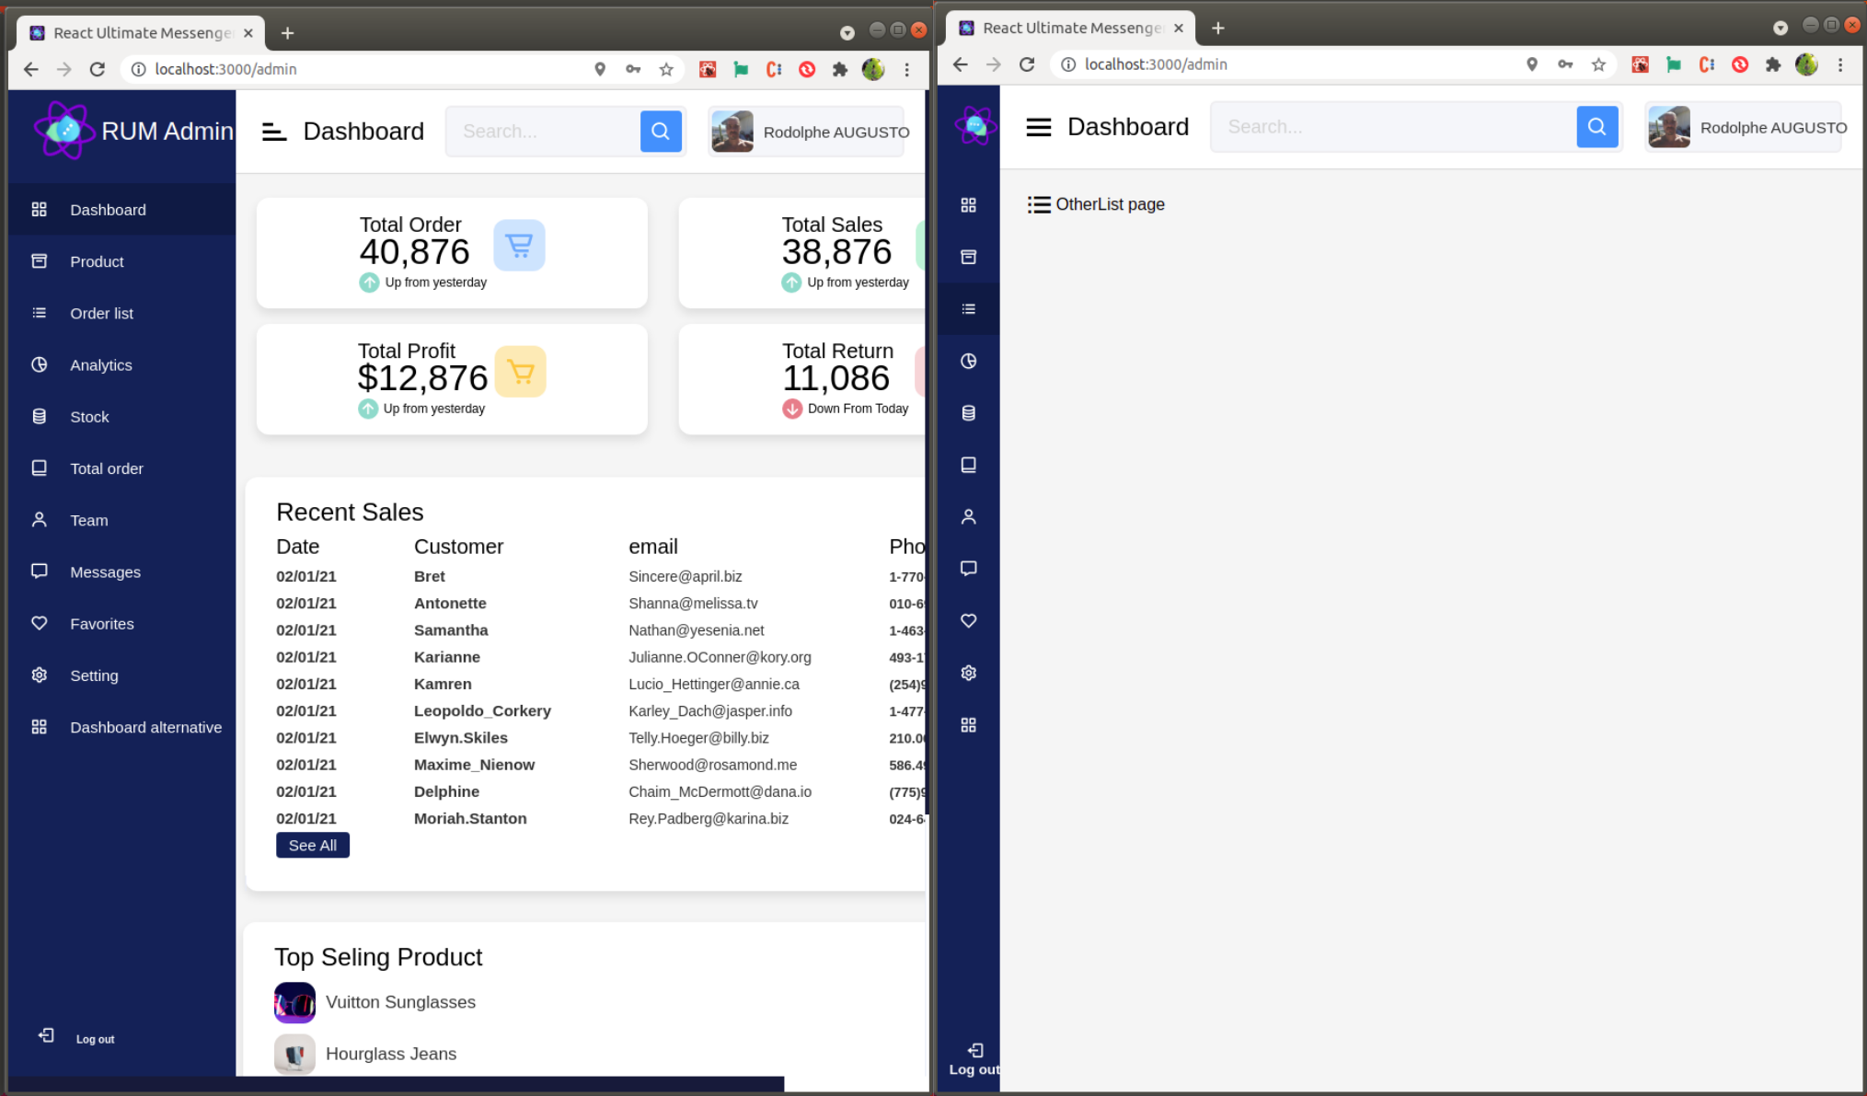Open Rodolphe AUGUSTO profile in left window
1867x1096 pixels.
point(810,132)
